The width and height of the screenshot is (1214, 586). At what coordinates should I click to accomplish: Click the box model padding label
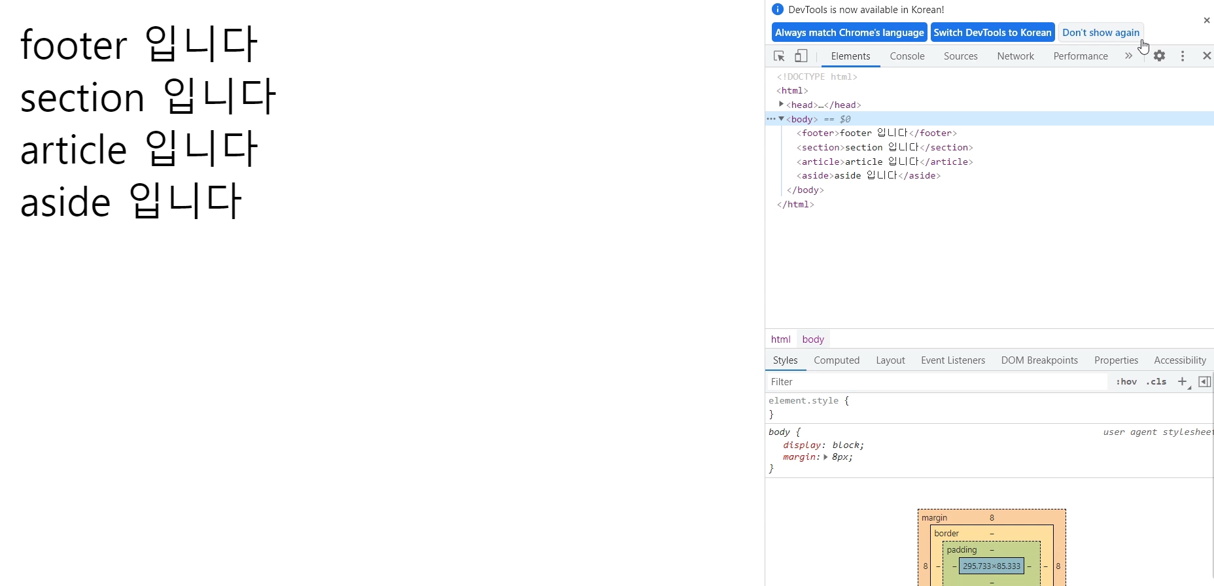coord(962,550)
